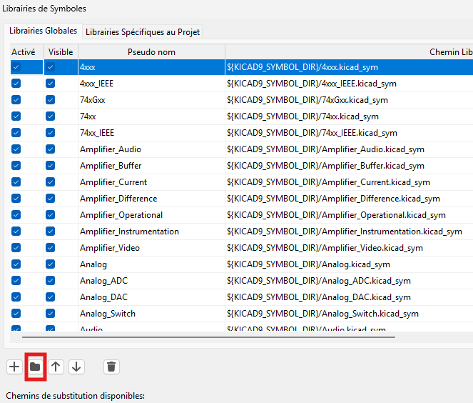
Task: Click the Amplifier_Audio.kicad_sym path cell
Action: click(x=349, y=149)
